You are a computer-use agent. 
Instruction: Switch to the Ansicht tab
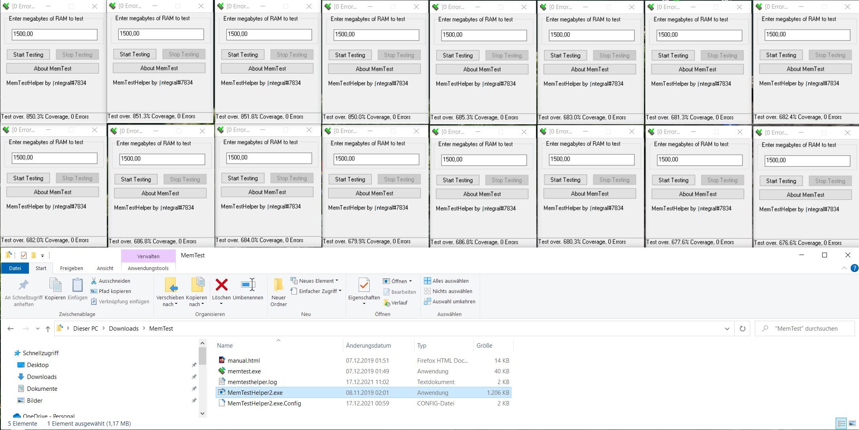coord(105,268)
